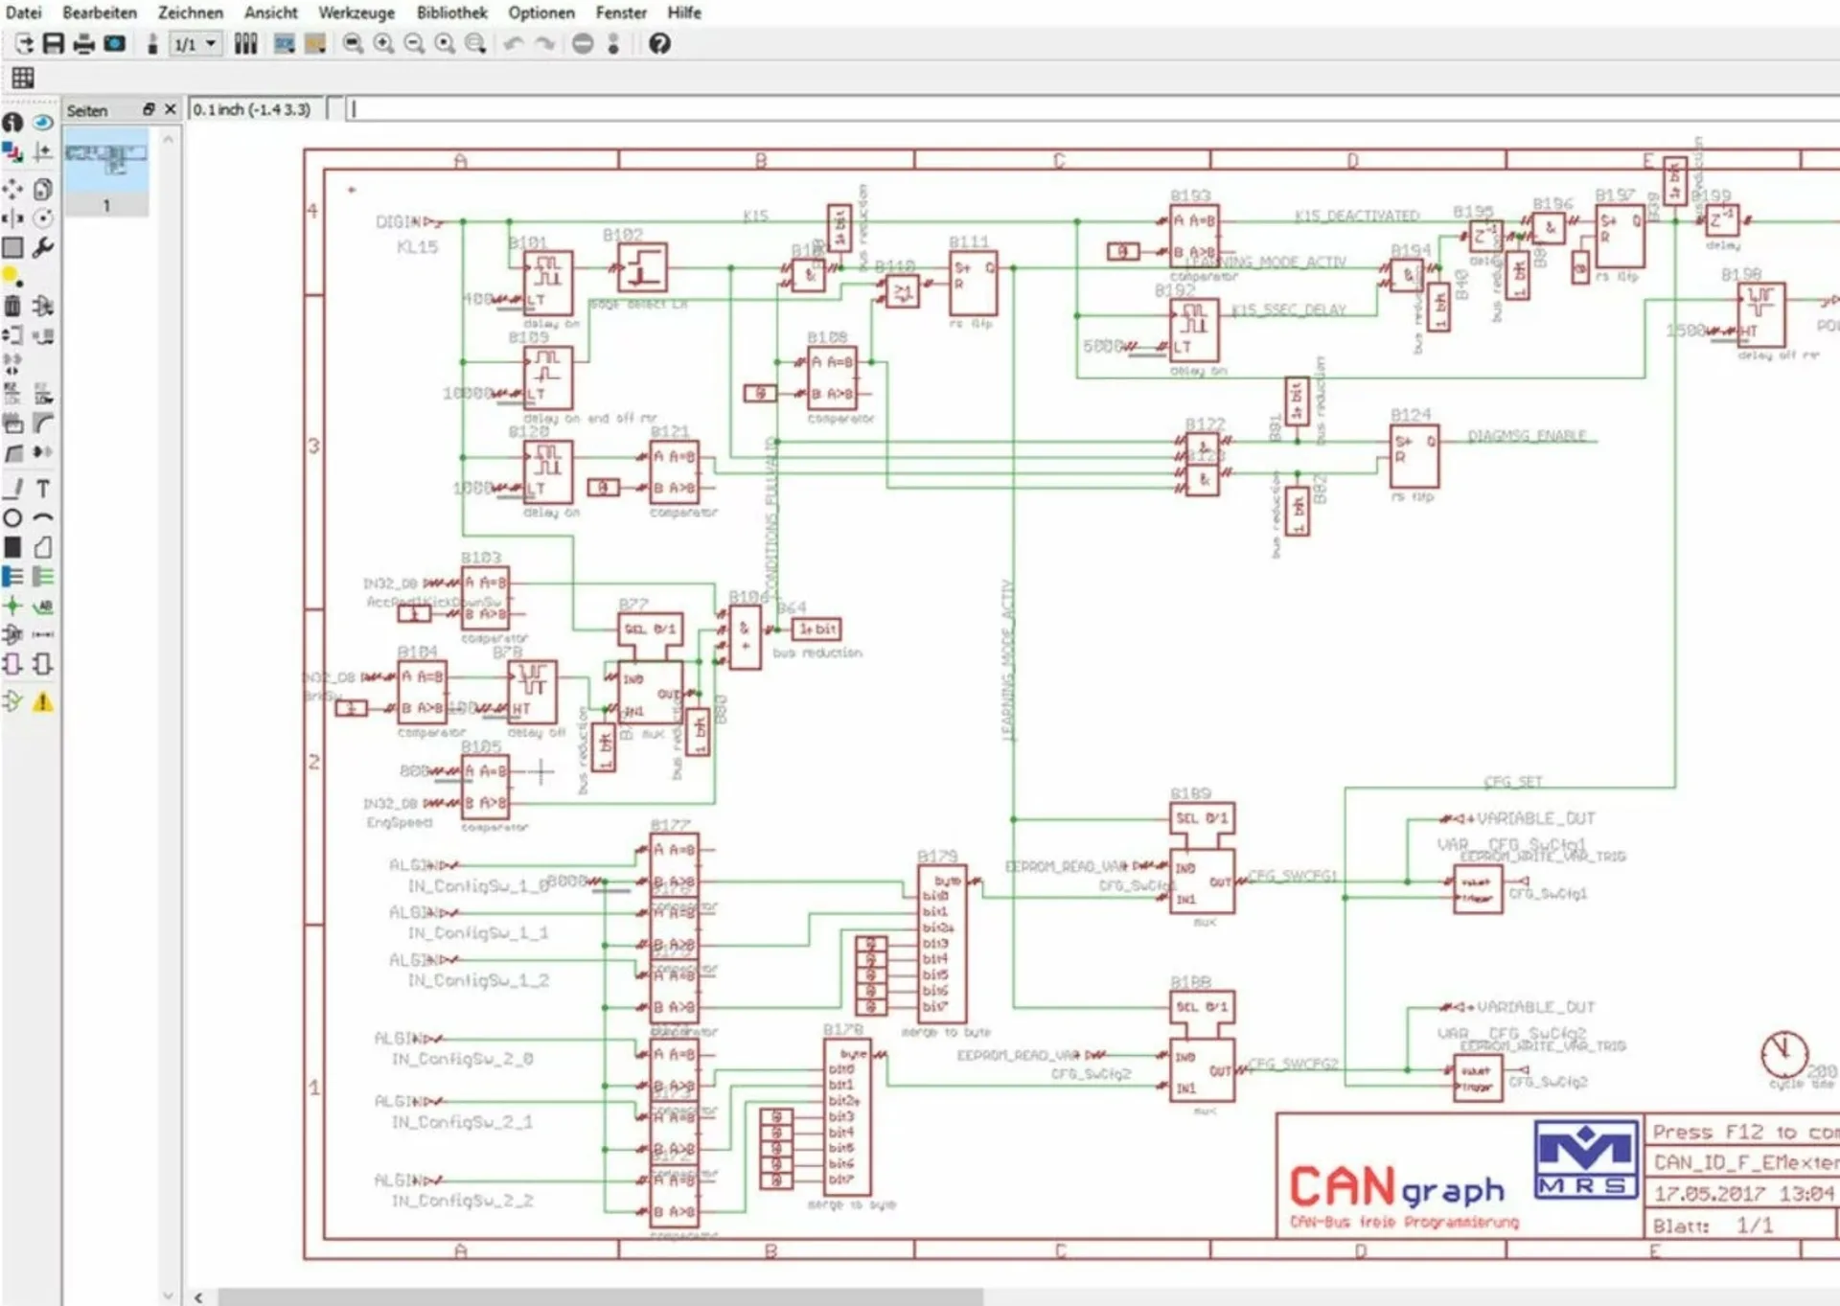Select the Circle tool
The image size is (1840, 1306).
click(12, 518)
